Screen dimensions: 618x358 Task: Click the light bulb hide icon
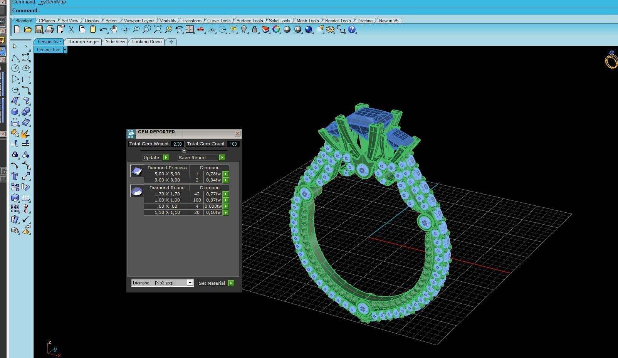point(244,30)
